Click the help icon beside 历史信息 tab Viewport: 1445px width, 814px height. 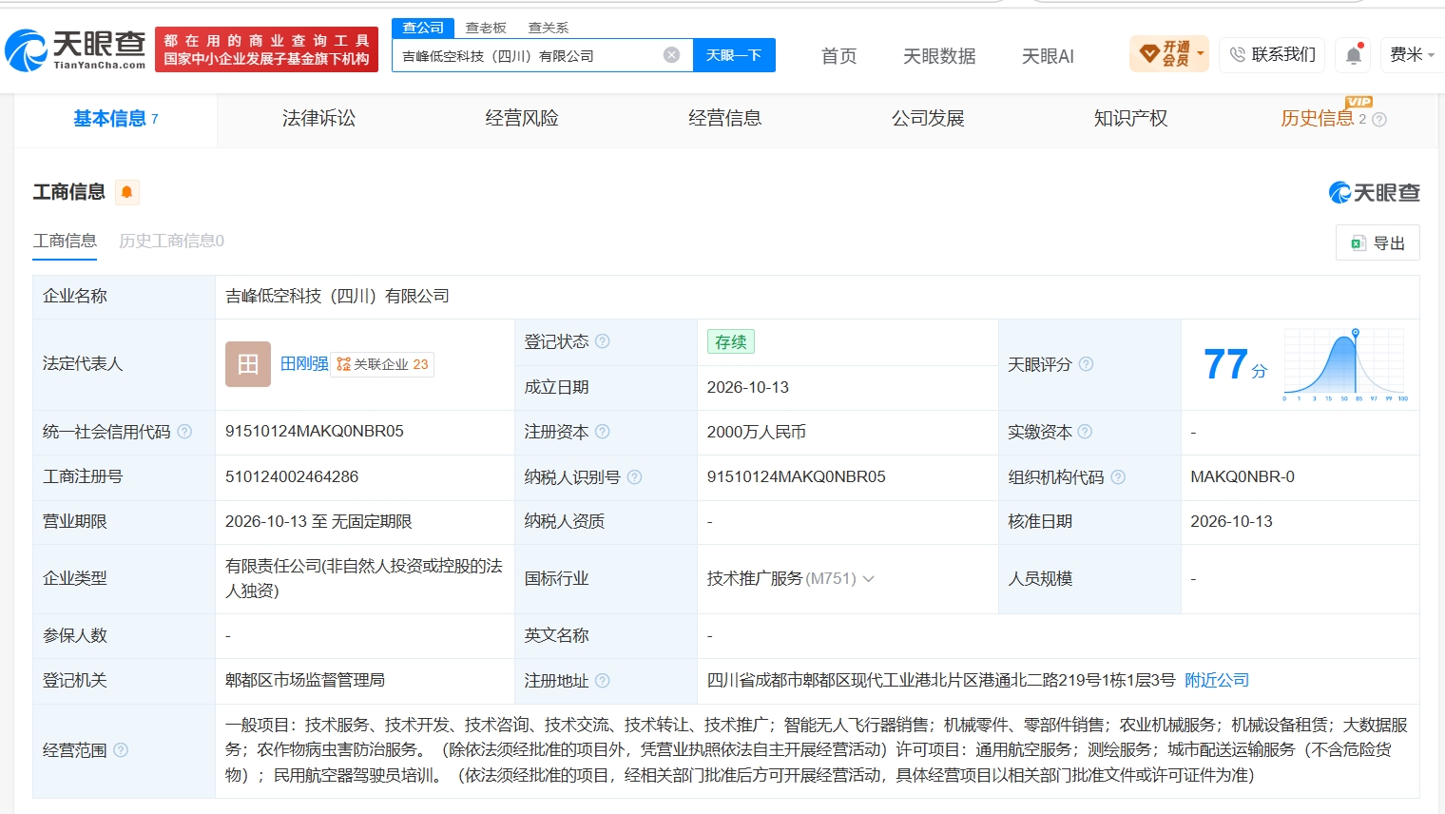click(1379, 120)
